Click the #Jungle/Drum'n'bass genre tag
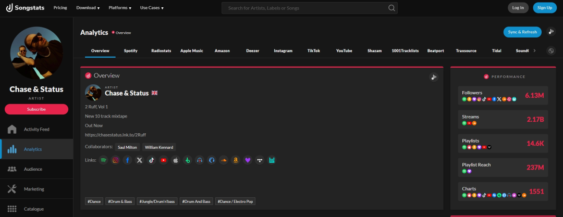 (x=157, y=201)
